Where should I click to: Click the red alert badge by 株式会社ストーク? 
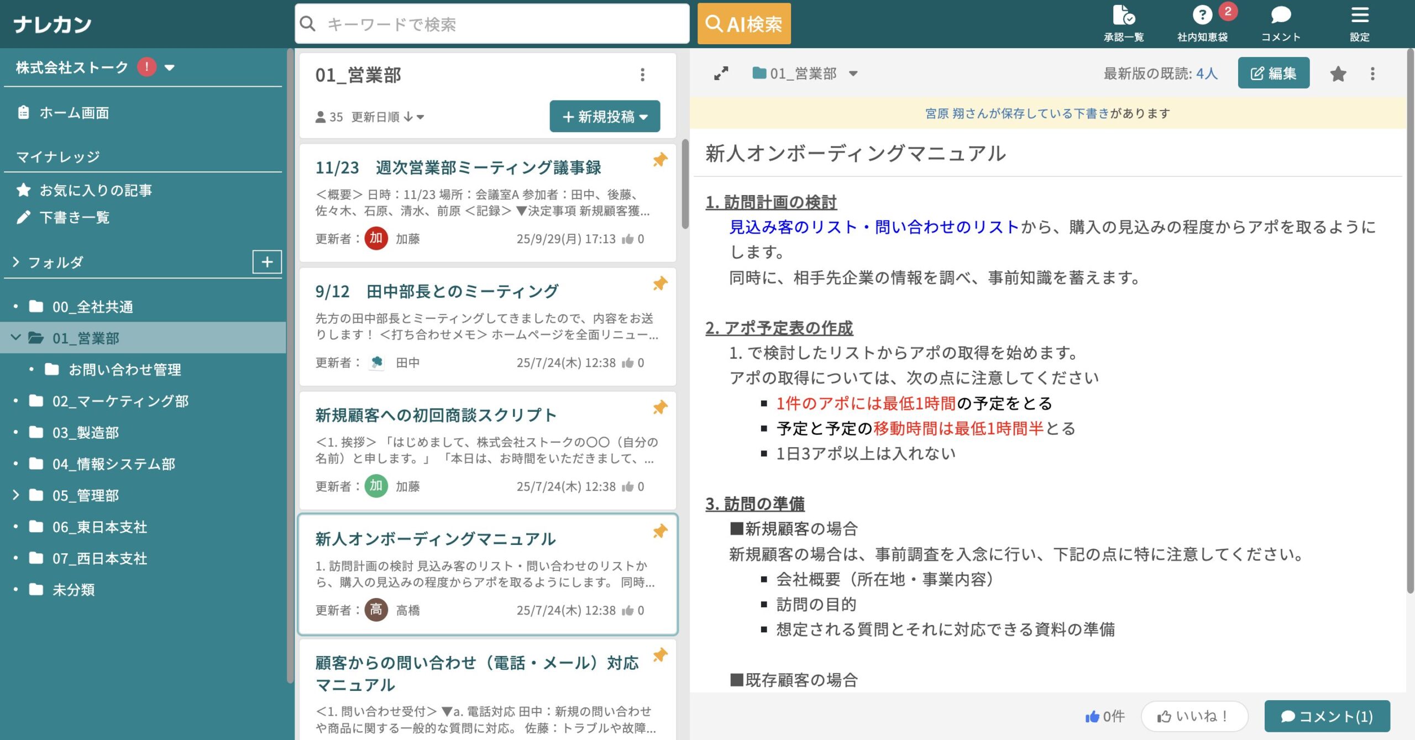point(146,67)
